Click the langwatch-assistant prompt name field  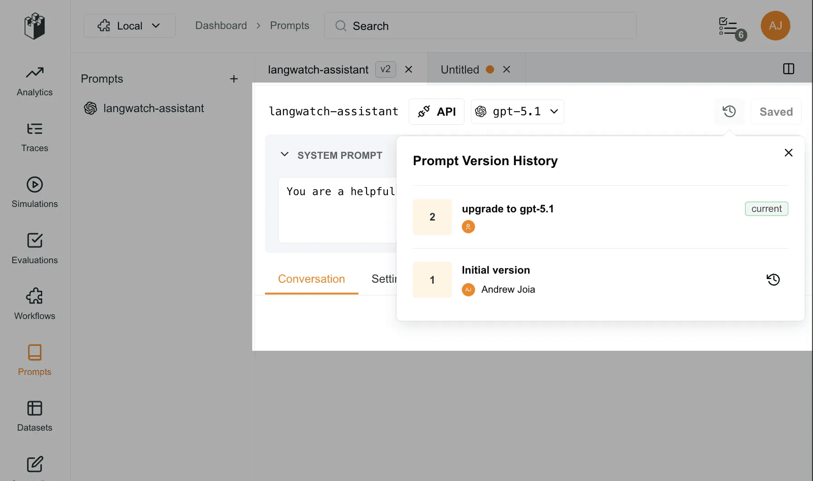tap(333, 112)
